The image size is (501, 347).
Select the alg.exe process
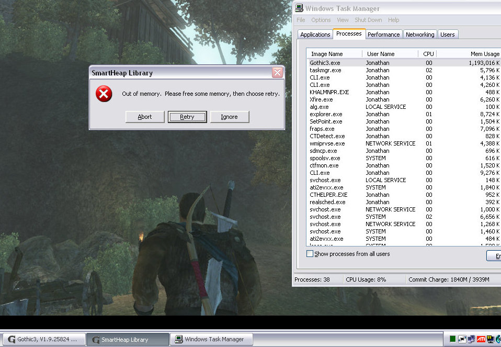404,107
